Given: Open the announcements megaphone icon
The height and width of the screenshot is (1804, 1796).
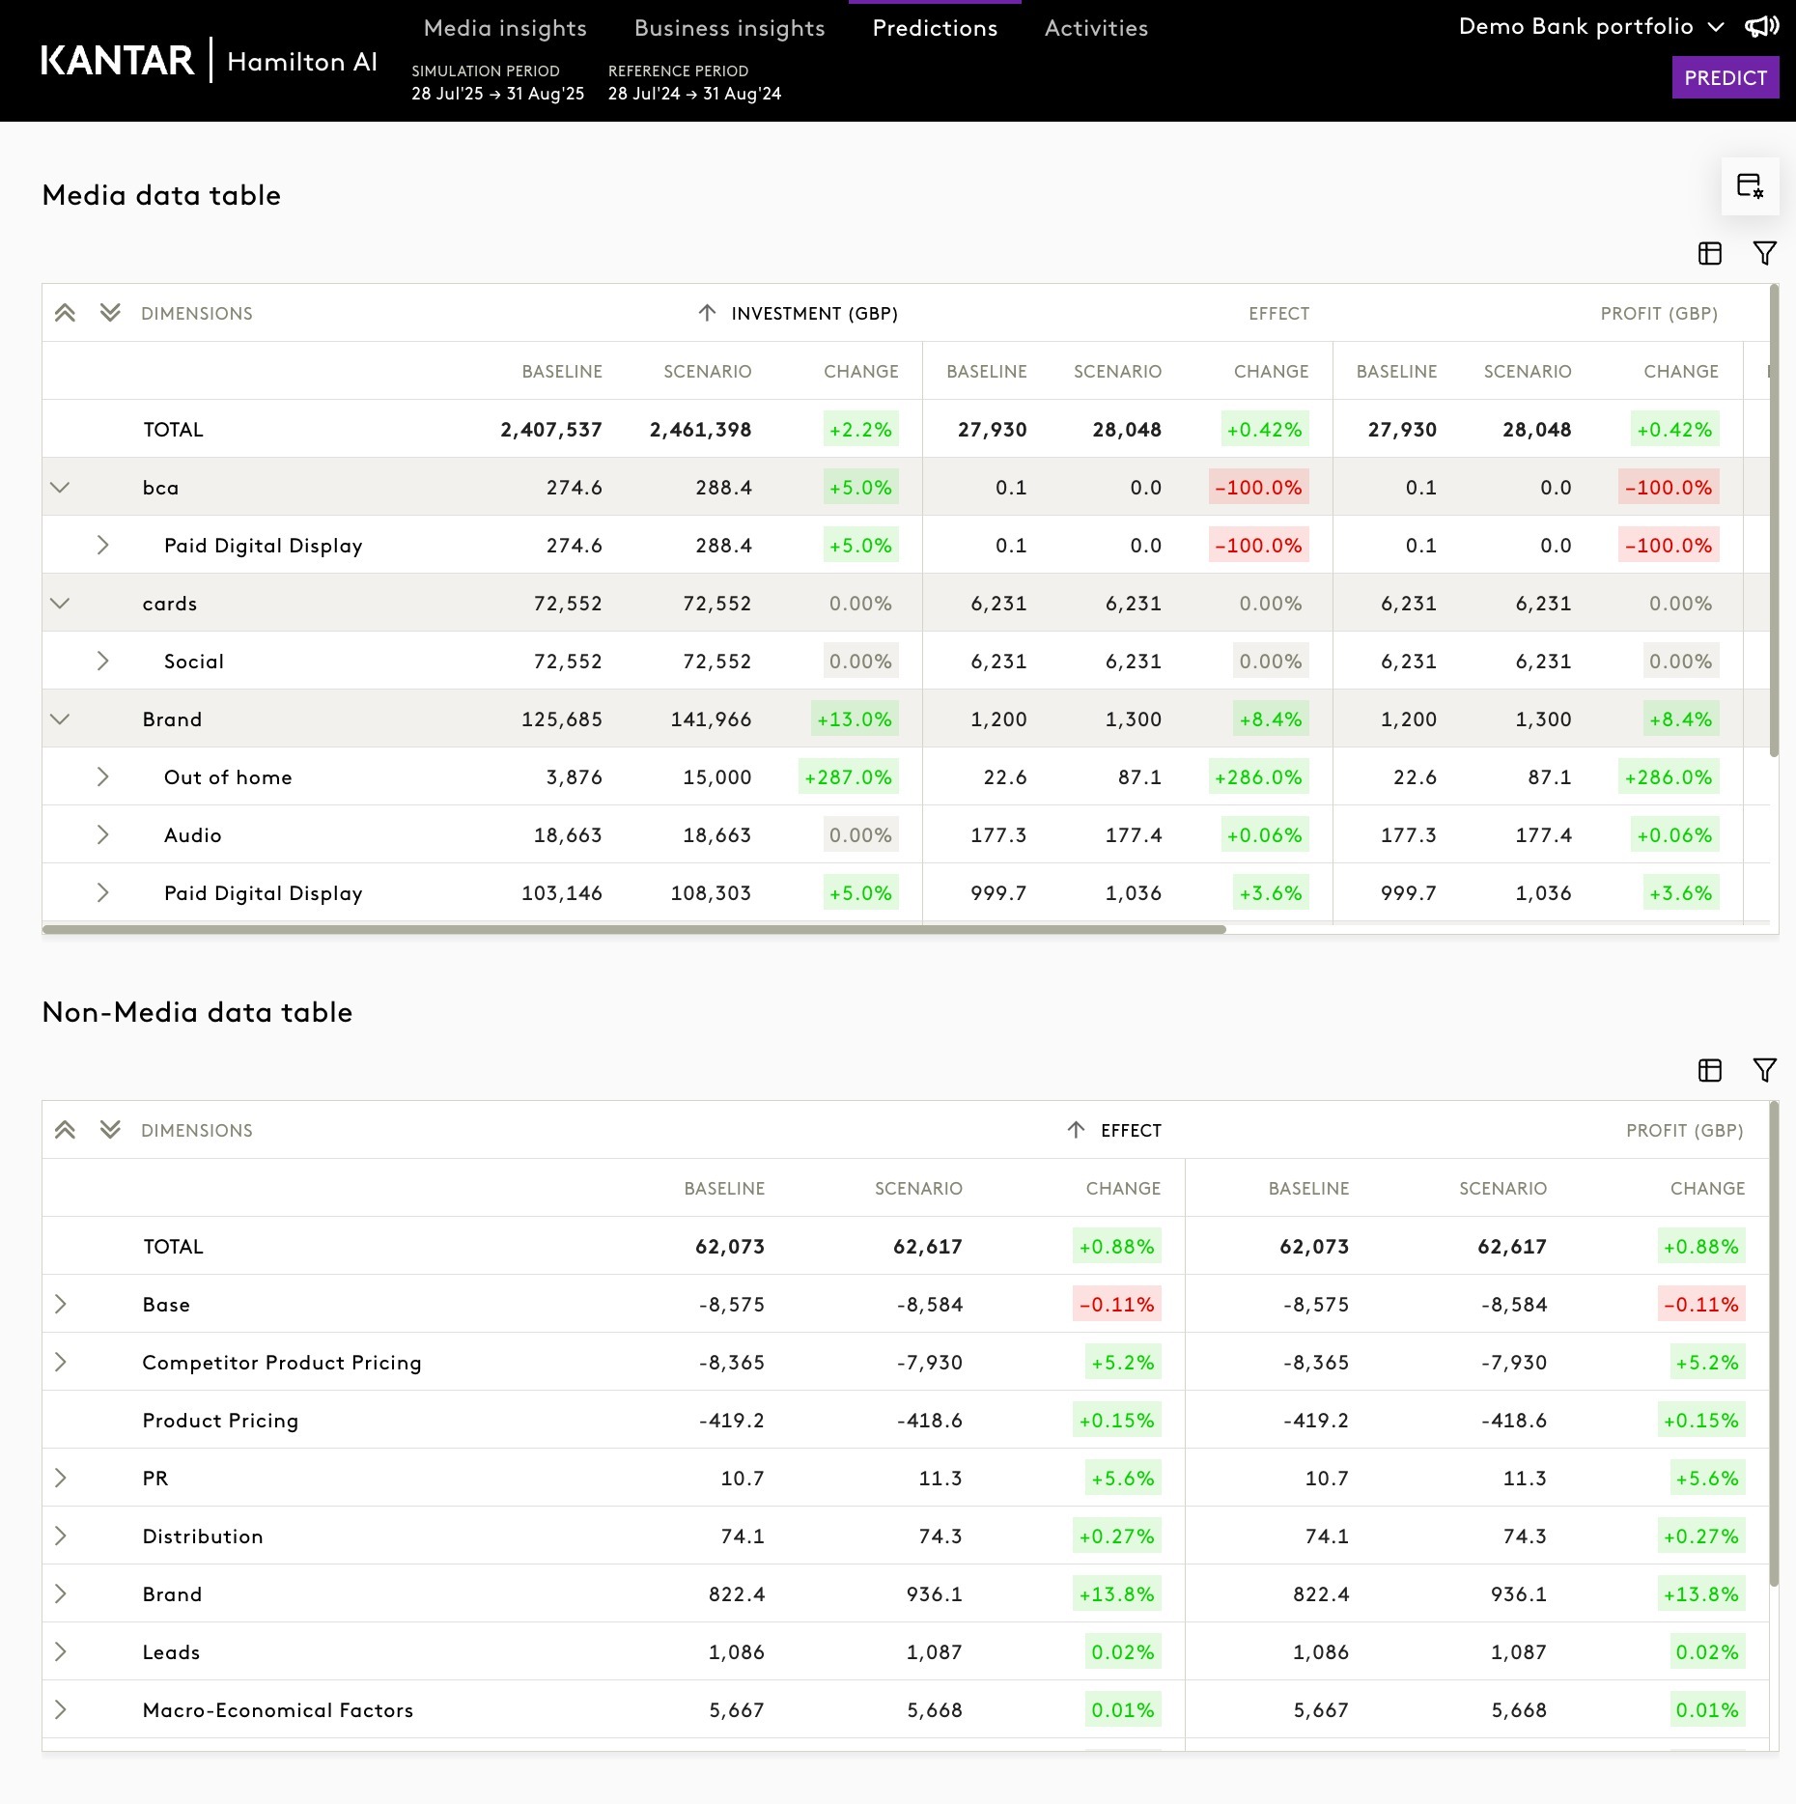Looking at the screenshot, I should pyautogui.click(x=1761, y=26).
